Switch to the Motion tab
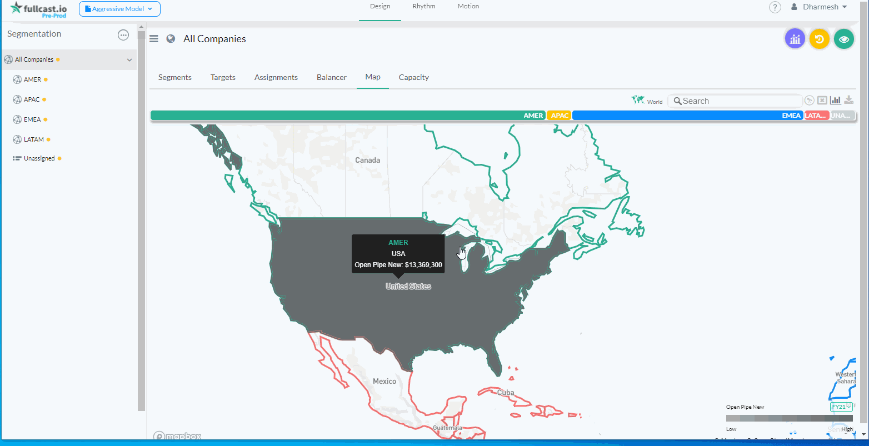This screenshot has height=446, width=869. 468,7
